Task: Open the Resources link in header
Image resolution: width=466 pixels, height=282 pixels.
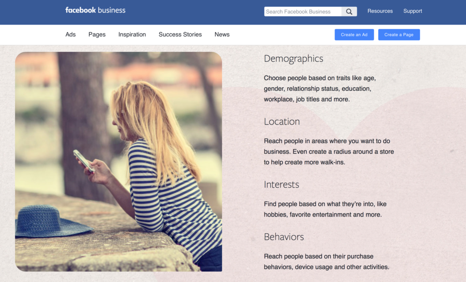Action: click(380, 11)
